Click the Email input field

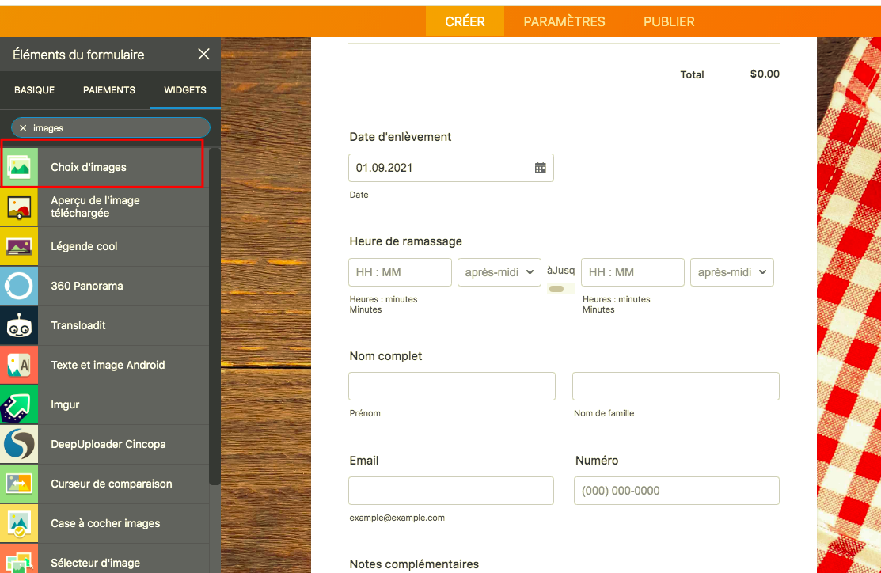[x=450, y=491]
